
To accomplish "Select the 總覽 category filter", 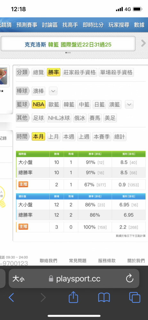I will pos(38,72).
